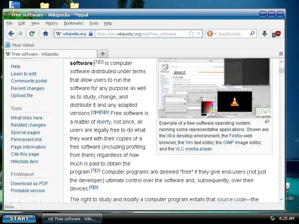
Task: Reload the page with the refresh icon
Action: (32, 34)
